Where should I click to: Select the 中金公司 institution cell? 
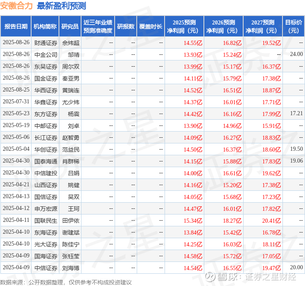point(46,55)
